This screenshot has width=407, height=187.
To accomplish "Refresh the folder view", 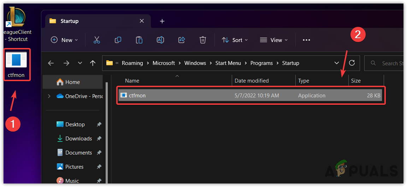I will point(352,63).
